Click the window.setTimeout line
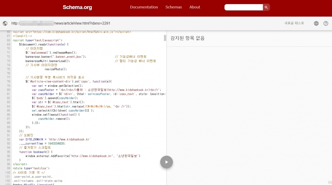Image resolution: width=332 pixels, height=185 pixels. pyautogui.click(x=56, y=115)
